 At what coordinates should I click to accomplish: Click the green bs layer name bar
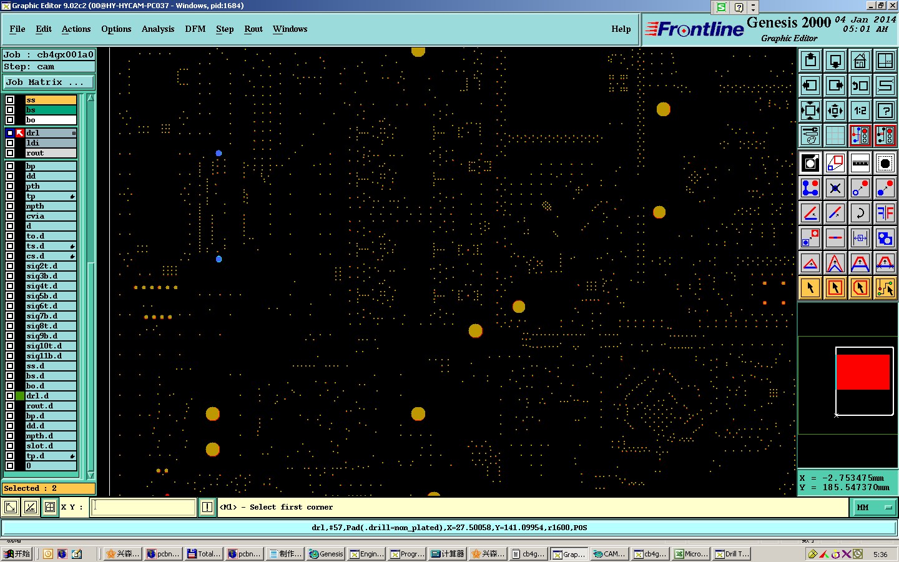[51, 110]
